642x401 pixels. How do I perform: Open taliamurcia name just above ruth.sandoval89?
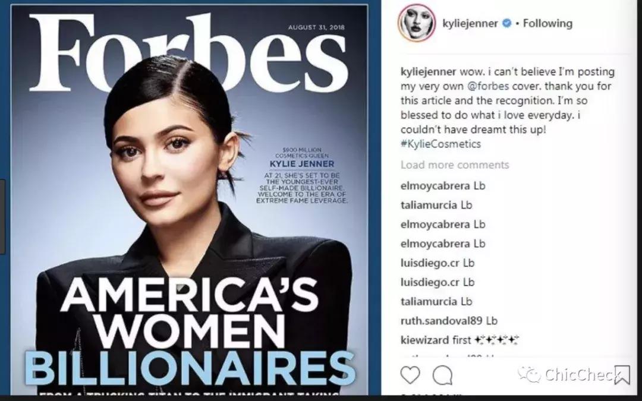coord(429,302)
